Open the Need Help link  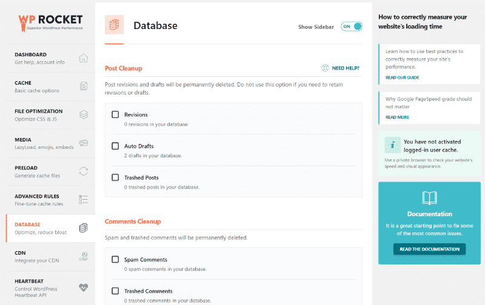pyautogui.click(x=341, y=68)
